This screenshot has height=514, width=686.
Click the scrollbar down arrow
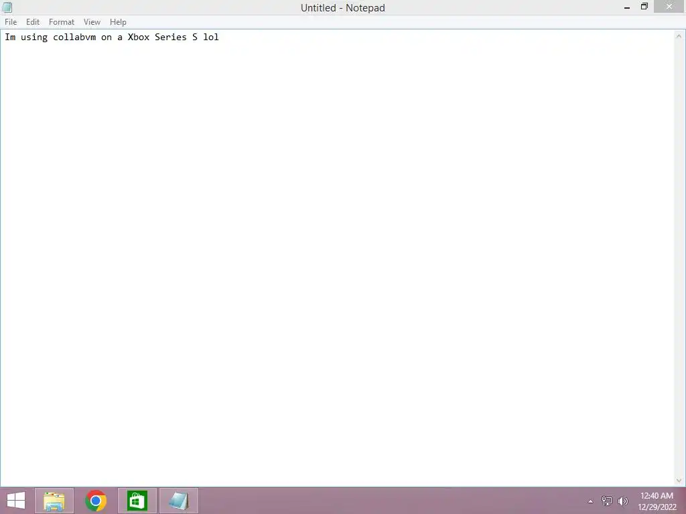click(x=679, y=481)
